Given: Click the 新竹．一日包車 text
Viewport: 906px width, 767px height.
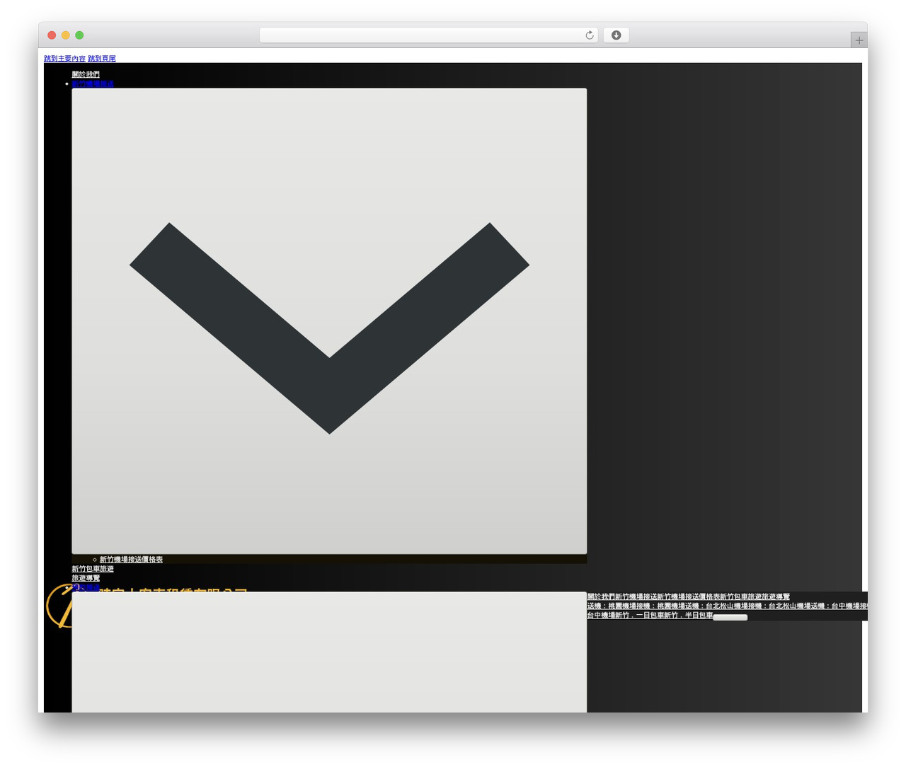Looking at the screenshot, I should (x=639, y=616).
